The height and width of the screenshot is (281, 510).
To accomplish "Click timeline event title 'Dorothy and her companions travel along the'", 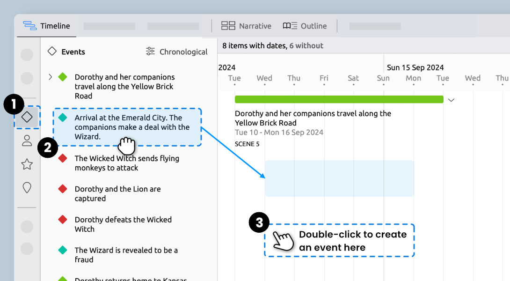I will [313, 114].
